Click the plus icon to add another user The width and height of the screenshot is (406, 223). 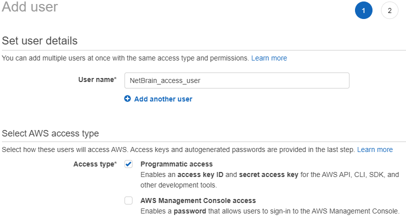coord(127,99)
